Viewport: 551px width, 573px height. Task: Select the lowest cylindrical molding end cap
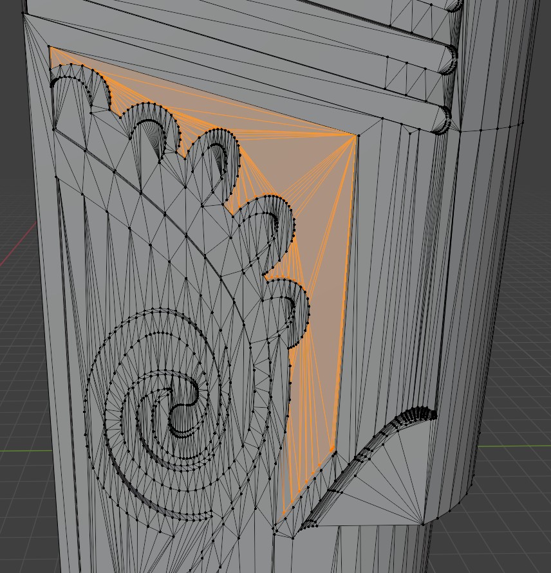[444, 120]
